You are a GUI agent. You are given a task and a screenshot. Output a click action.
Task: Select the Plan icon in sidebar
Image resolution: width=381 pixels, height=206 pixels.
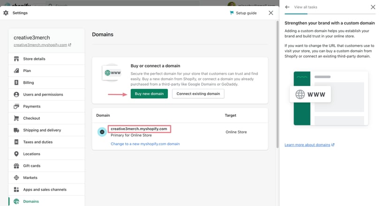(16, 71)
